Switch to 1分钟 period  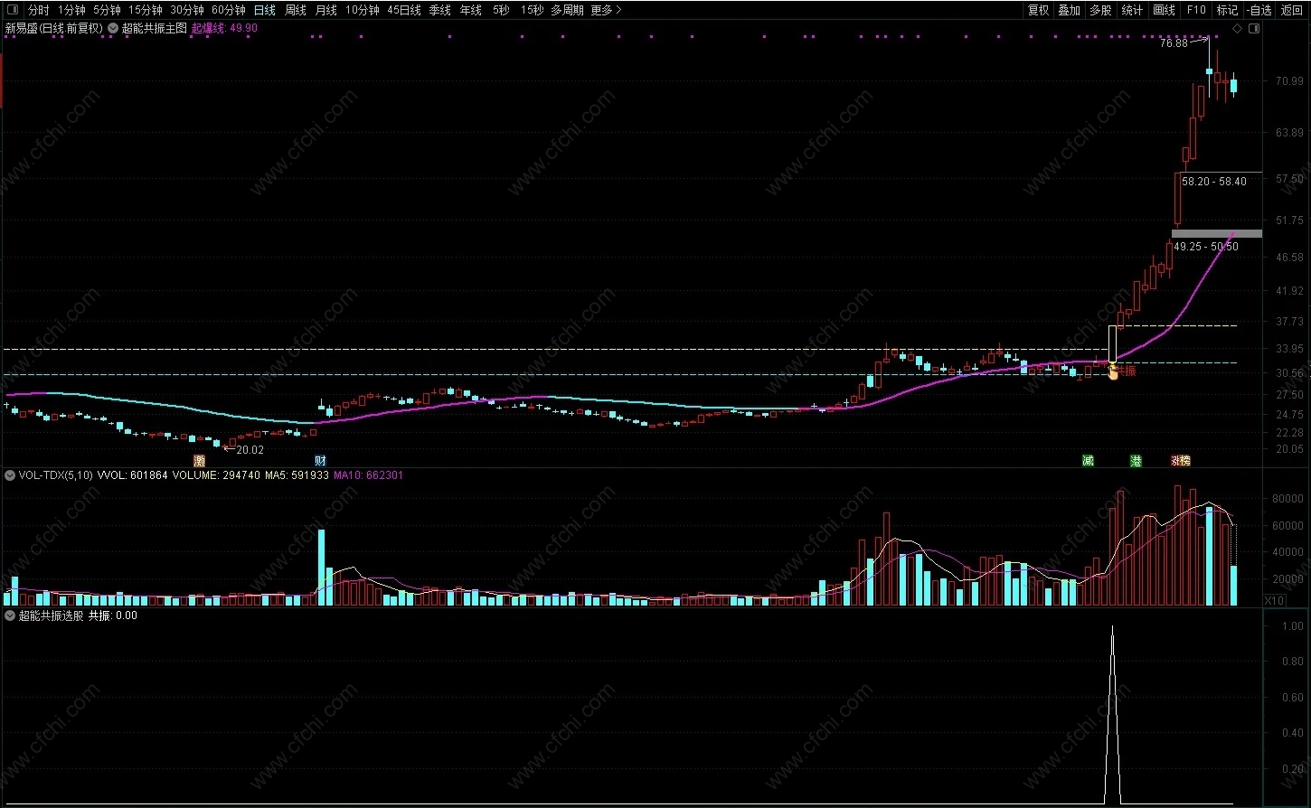71,11
